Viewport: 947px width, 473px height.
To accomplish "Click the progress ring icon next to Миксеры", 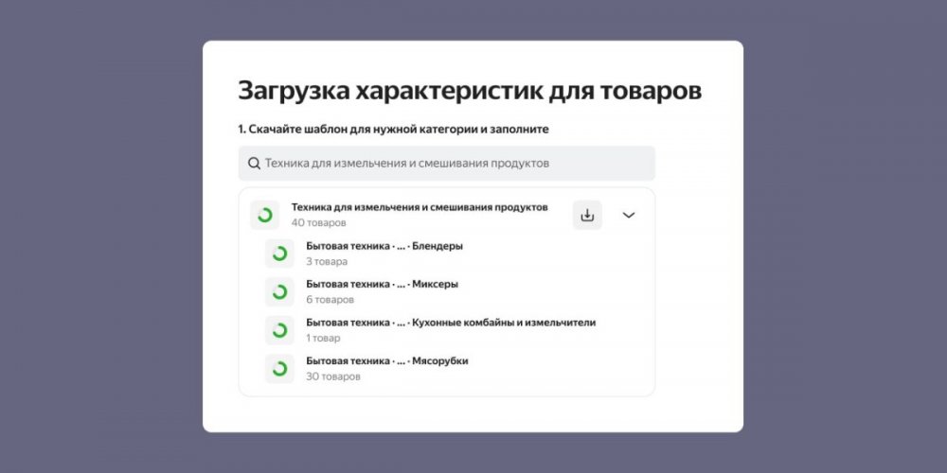I will coord(279,292).
